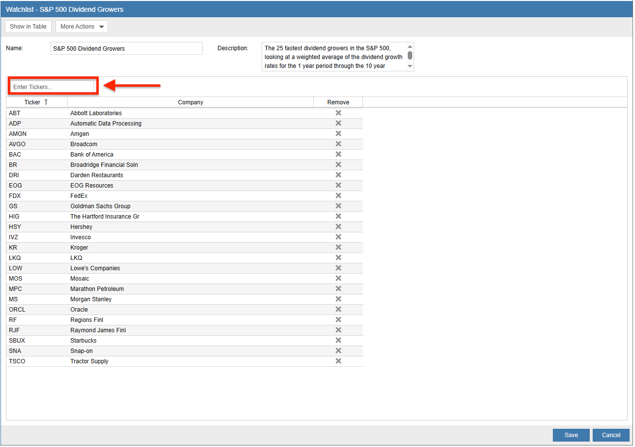Remove Regions Finl from list
This screenshot has height=447, width=635.
338,319
